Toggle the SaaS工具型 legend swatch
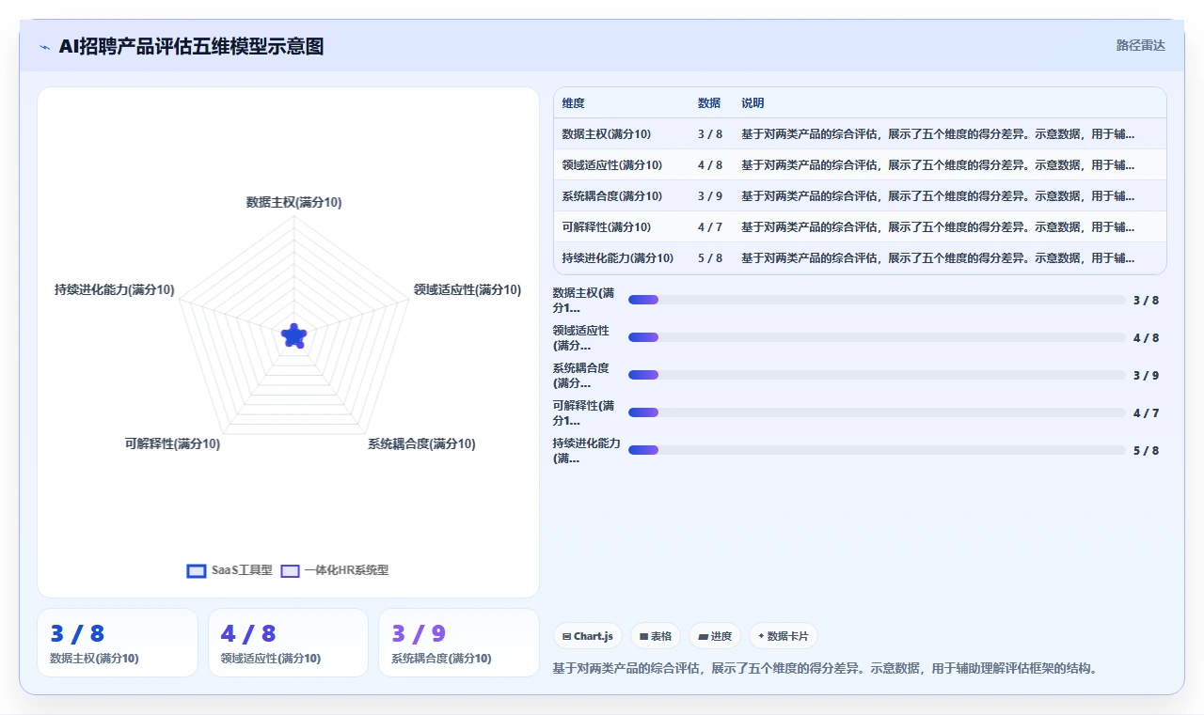 coord(197,570)
